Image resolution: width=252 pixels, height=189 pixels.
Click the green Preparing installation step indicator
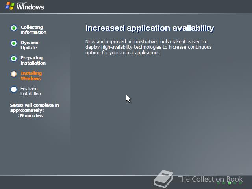click(14, 59)
